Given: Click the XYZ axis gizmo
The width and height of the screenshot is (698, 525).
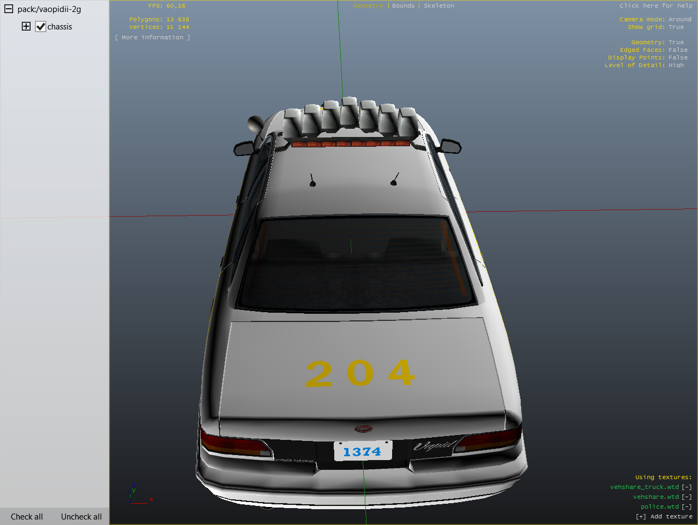Looking at the screenshot, I should [x=139, y=494].
